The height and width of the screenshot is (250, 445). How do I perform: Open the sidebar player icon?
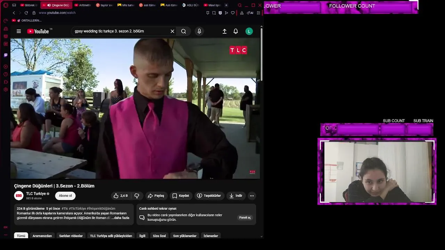coord(6,66)
